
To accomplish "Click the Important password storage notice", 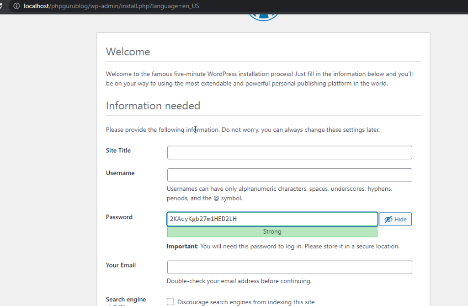I will (x=283, y=246).
